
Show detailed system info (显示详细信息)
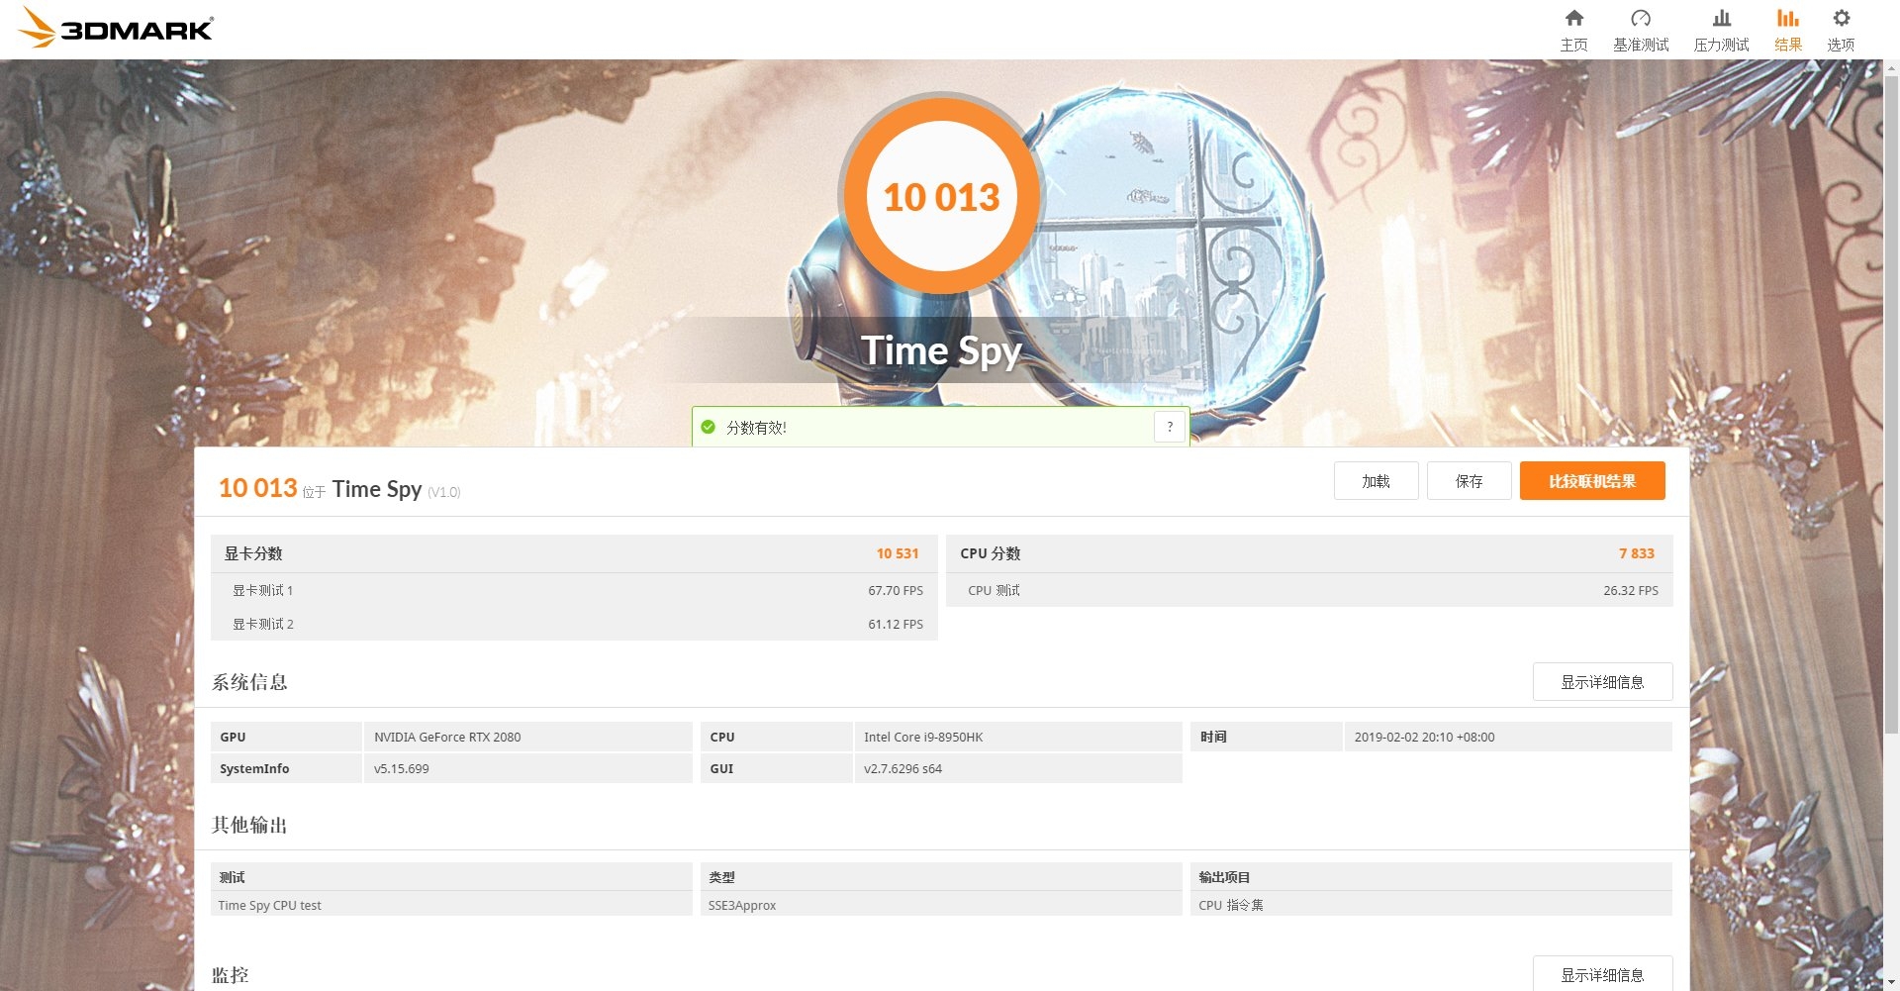pos(1602,682)
